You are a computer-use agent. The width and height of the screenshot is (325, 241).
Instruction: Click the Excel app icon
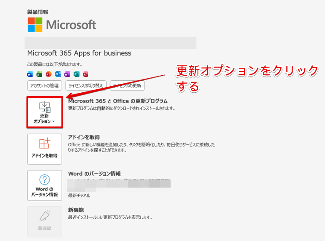[39, 74]
